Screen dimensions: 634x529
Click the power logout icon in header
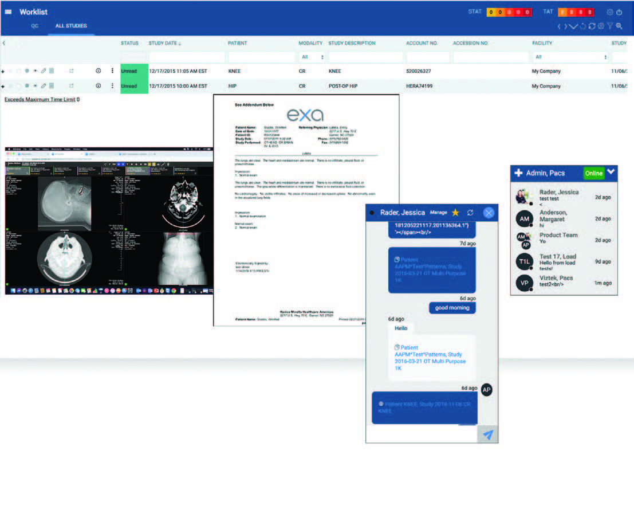tap(619, 12)
